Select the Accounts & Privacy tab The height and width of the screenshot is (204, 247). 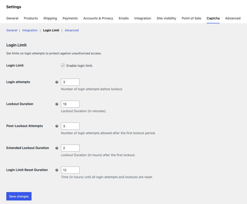tap(98, 18)
